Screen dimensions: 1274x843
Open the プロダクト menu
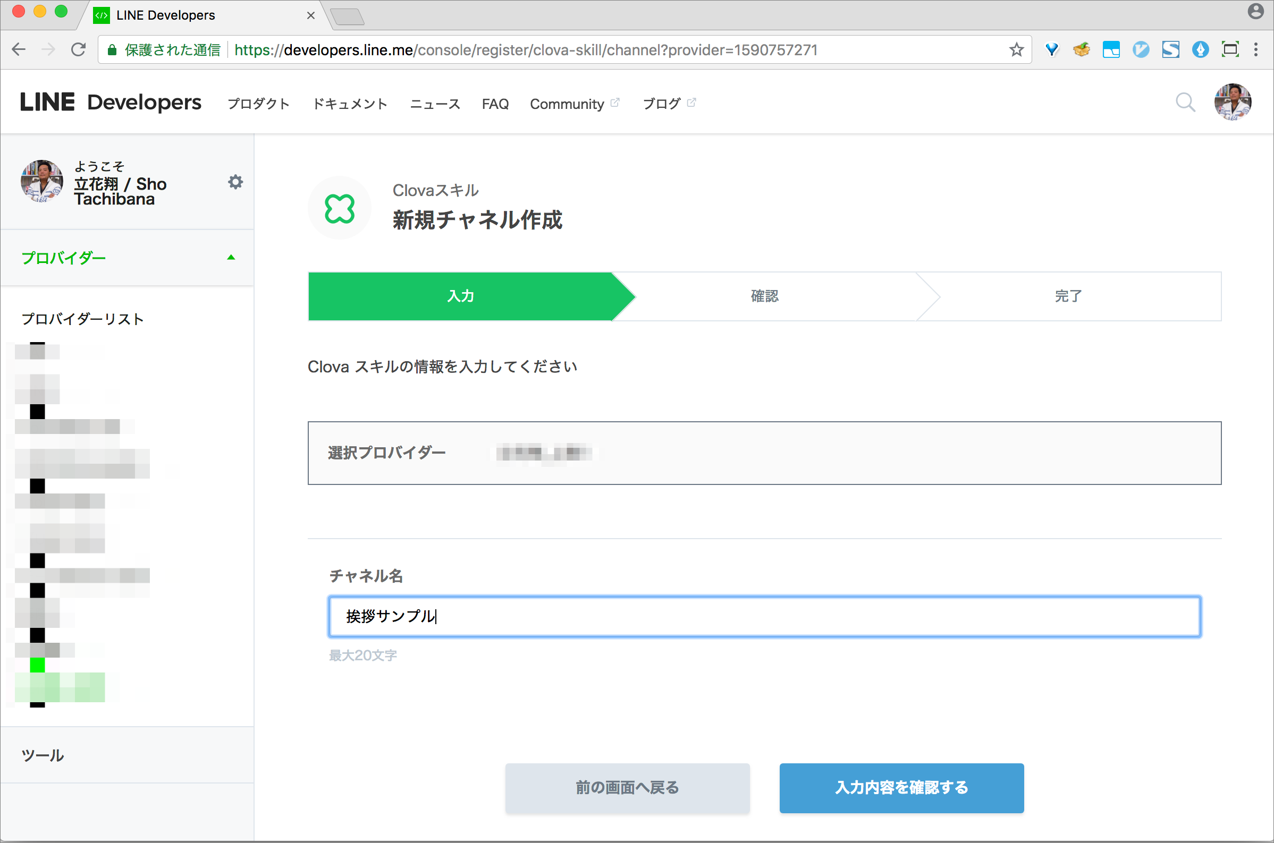[x=259, y=104]
